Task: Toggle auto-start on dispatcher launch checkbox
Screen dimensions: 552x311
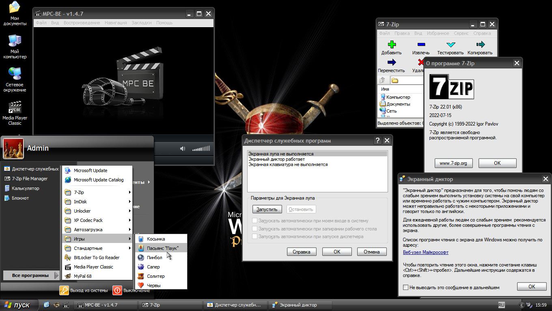Action: coord(255,236)
